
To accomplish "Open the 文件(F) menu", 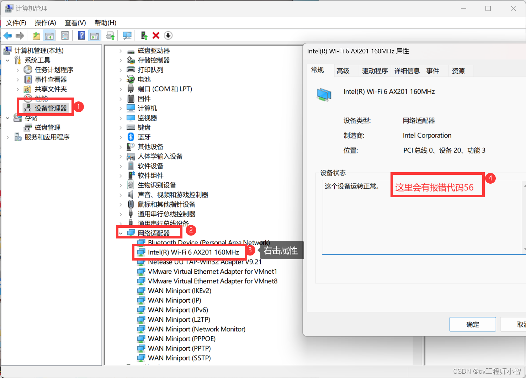I will (16, 23).
